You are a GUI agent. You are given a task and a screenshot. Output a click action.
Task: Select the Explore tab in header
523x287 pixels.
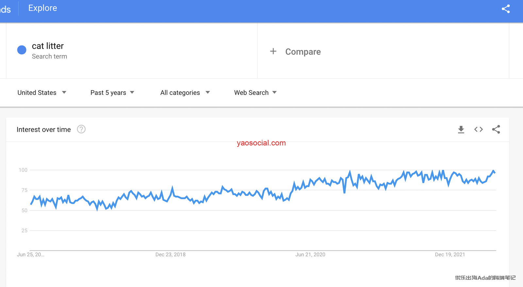tap(42, 8)
